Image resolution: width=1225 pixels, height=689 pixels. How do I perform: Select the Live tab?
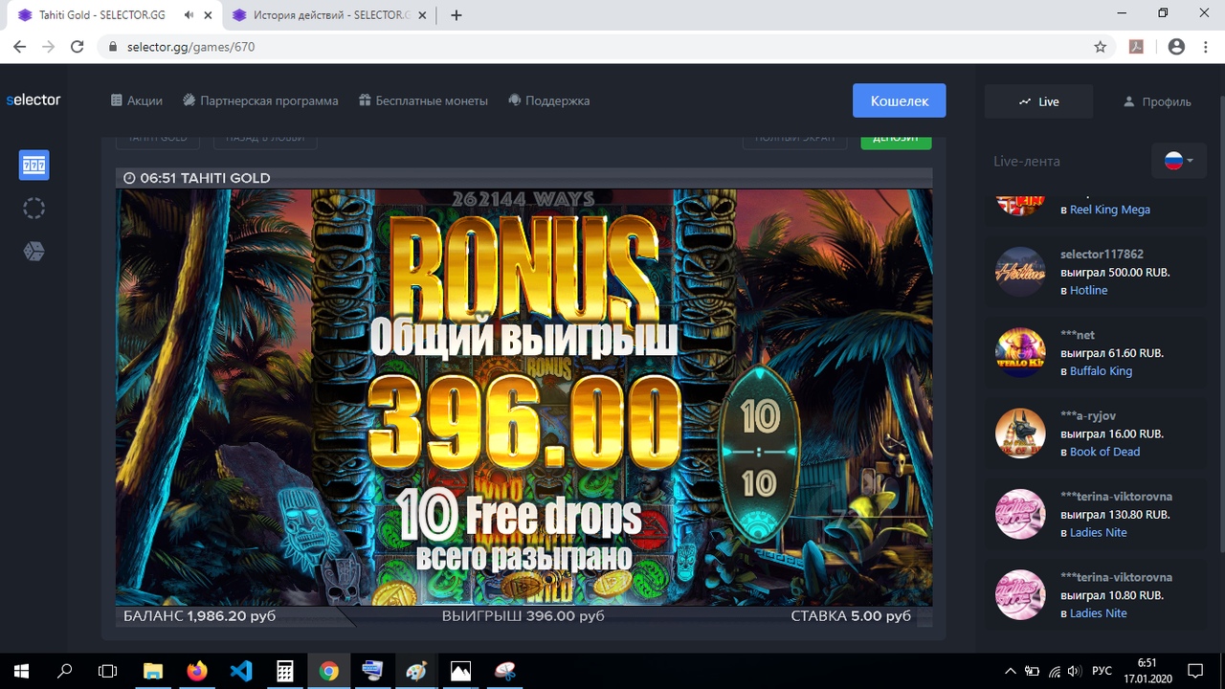[1039, 101]
